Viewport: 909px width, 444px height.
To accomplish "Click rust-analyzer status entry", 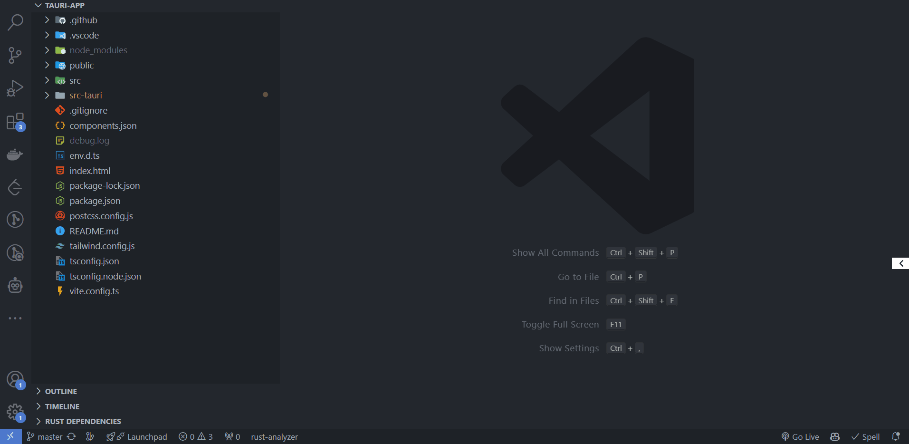I will click(274, 437).
